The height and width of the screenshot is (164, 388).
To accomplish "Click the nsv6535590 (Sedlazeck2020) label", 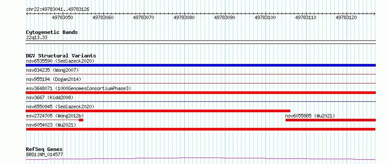I will 60,61.
